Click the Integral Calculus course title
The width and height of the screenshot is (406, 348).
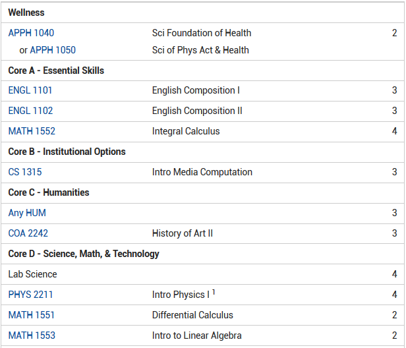186,131
